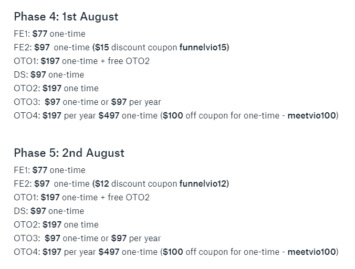Click Phase 5 OTO3 $97 per year text

tap(136, 239)
